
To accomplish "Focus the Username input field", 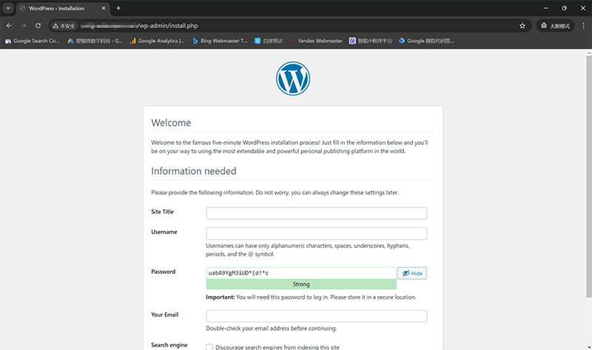I will point(317,233).
